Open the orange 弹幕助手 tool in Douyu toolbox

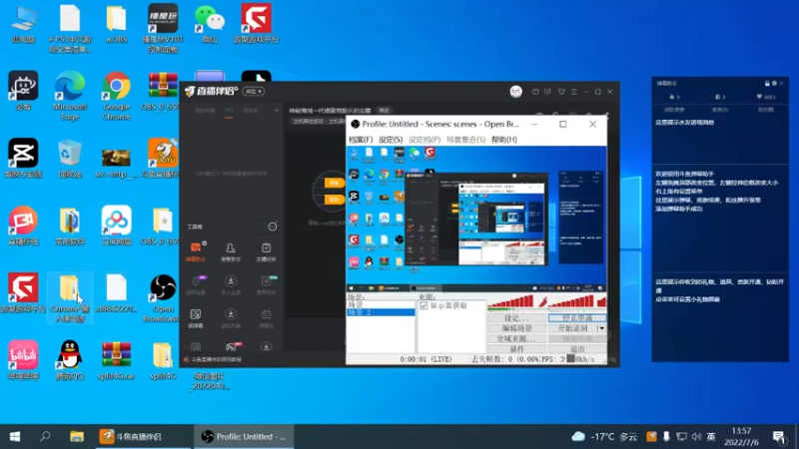coord(196,251)
